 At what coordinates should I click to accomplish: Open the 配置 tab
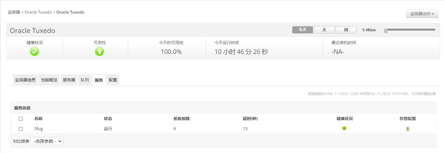click(x=113, y=80)
